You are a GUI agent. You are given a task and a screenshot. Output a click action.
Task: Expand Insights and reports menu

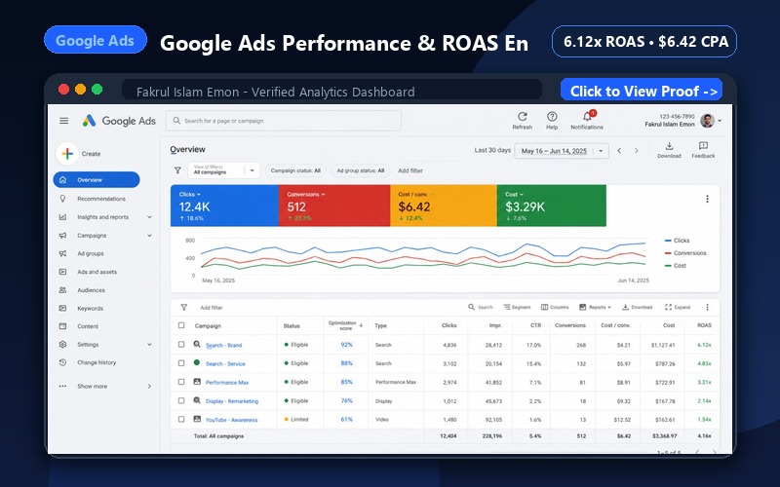(149, 217)
